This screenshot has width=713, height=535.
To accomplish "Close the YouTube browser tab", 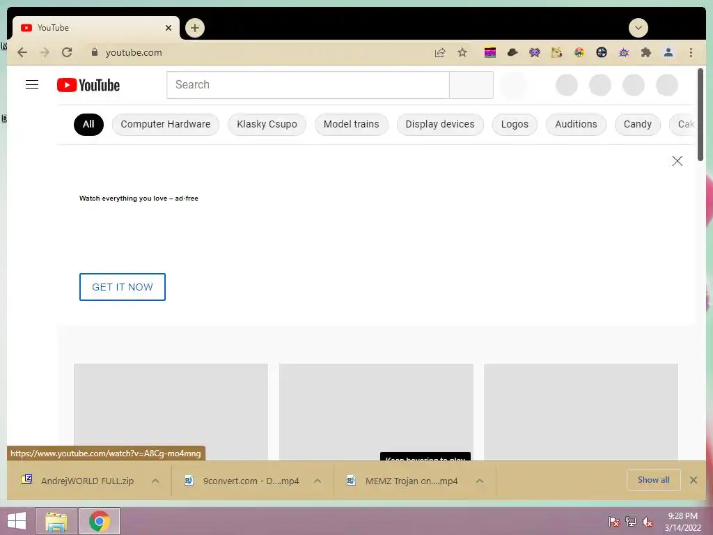I will tap(169, 28).
